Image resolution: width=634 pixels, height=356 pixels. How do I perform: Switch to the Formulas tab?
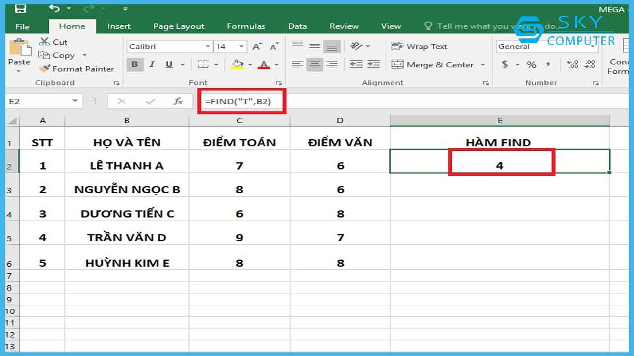point(246,26)
